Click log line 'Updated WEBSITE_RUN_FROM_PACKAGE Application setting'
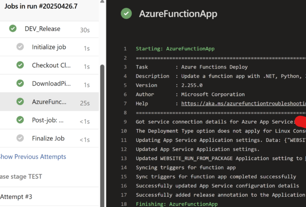The height and width of the screenshot is (207, 306). [x=221, y=159]
